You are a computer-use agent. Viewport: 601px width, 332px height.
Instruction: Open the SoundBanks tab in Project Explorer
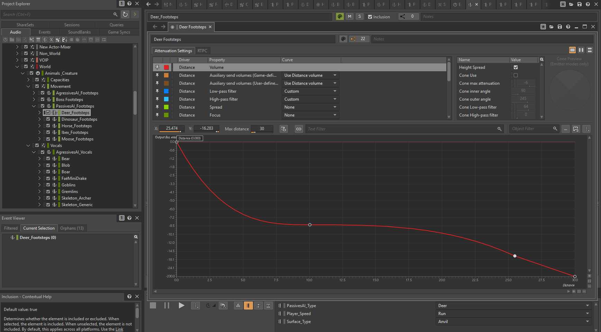79,32
